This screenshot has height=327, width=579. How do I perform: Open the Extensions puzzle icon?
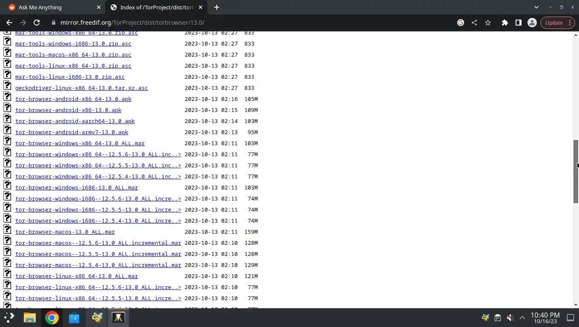point(505,23)
